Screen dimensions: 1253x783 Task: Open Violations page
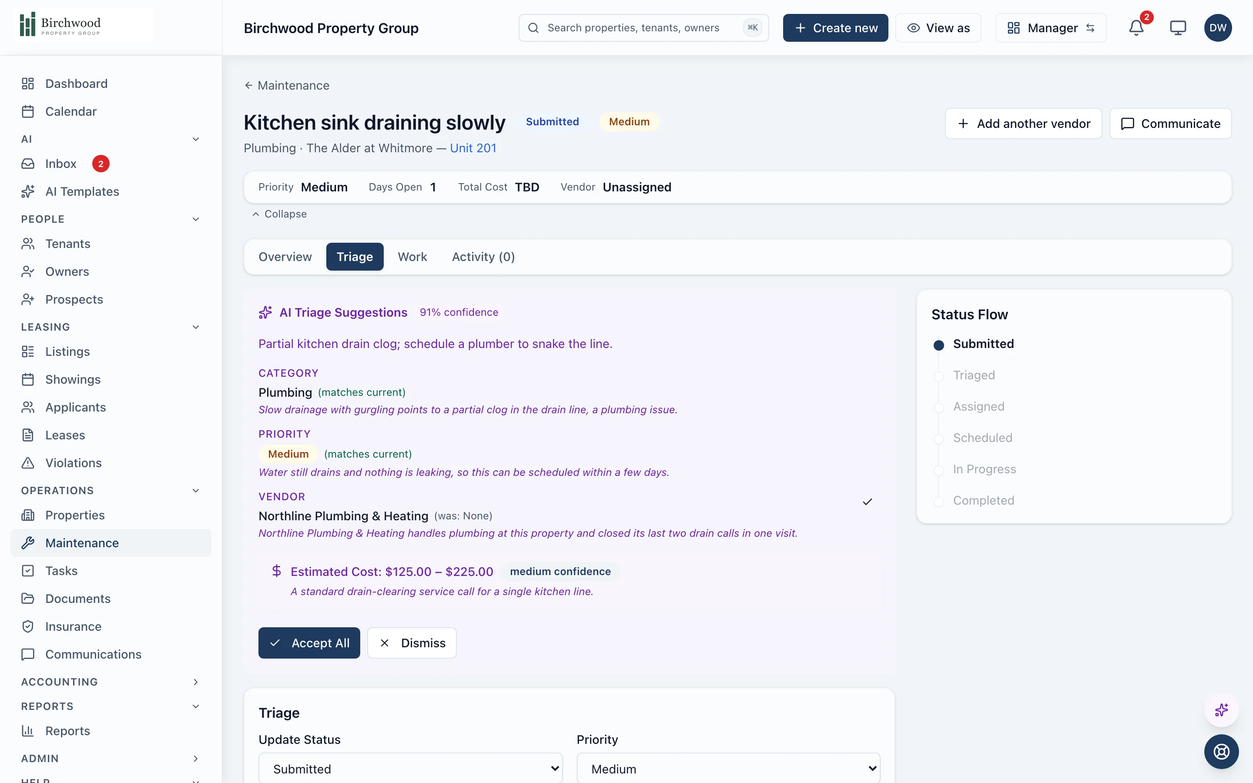[x=111, y=463]
